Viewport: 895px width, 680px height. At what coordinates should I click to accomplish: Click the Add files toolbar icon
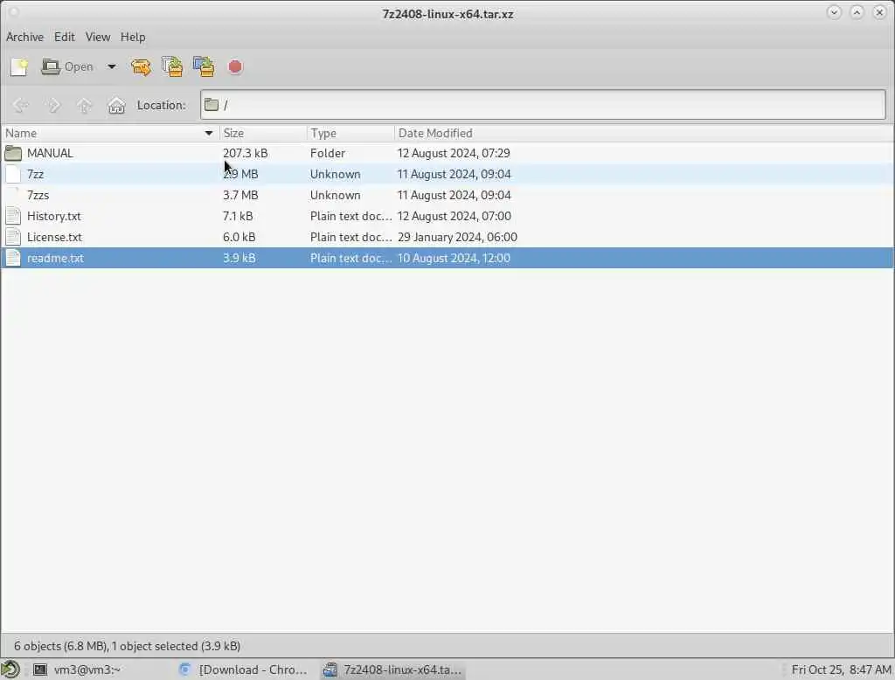[x=172, y=66]
